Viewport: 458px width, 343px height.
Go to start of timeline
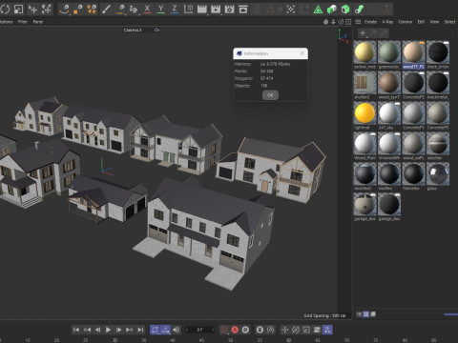pyautogui.click(x=76, y=330)
